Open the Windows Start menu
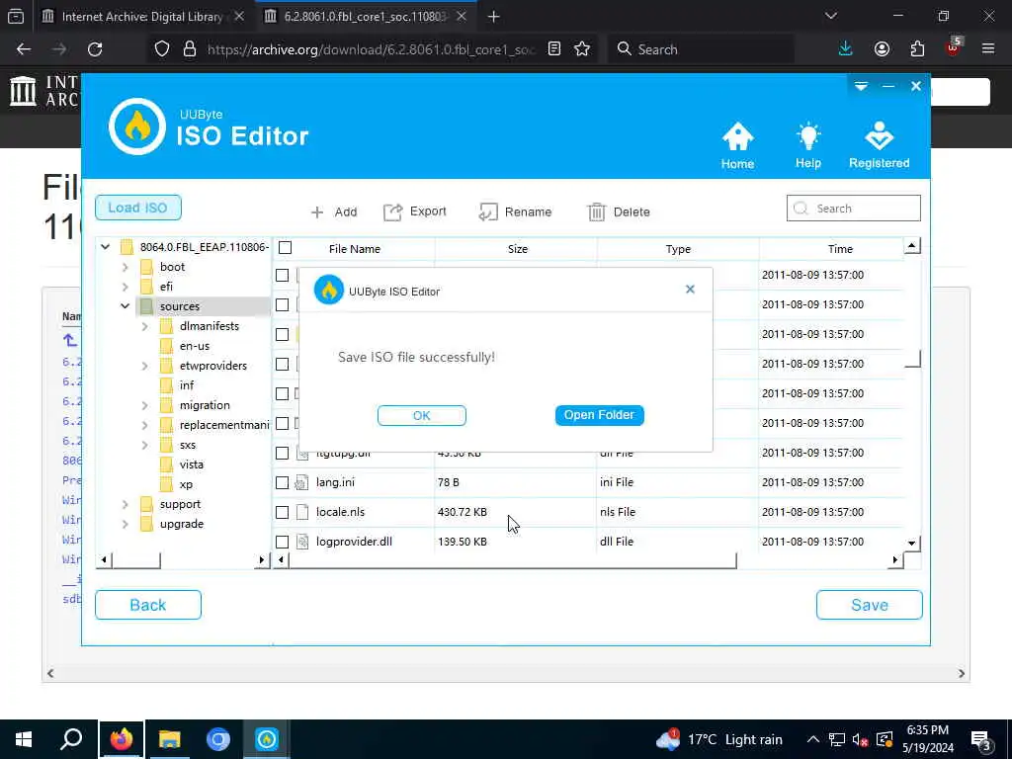The width and height of the screenshot is (1012, 759). coord(24,739)
